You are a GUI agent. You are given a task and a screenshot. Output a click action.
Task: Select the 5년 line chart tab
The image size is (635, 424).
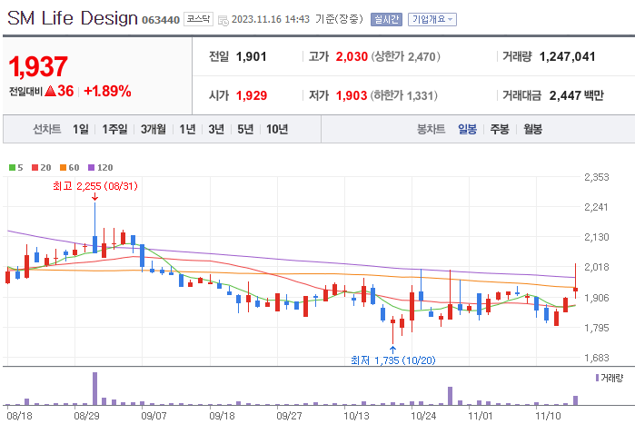[x=245, y=130]
